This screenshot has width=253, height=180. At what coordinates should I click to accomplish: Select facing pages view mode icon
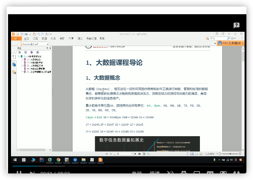(x=196, y=154)
